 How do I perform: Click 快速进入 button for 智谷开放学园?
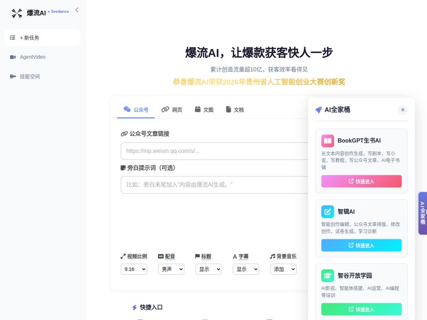click(361, 309)
